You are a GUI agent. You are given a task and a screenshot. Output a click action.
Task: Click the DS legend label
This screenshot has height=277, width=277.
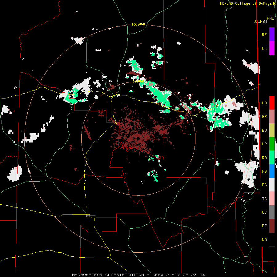tap(264, 185)
